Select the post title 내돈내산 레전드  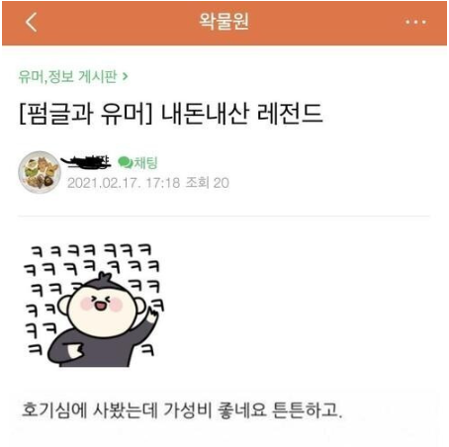pyautogui.click(x=241, y=114)
